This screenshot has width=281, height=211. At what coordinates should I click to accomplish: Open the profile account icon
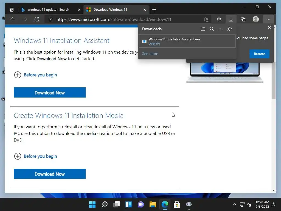click(256, 19)
